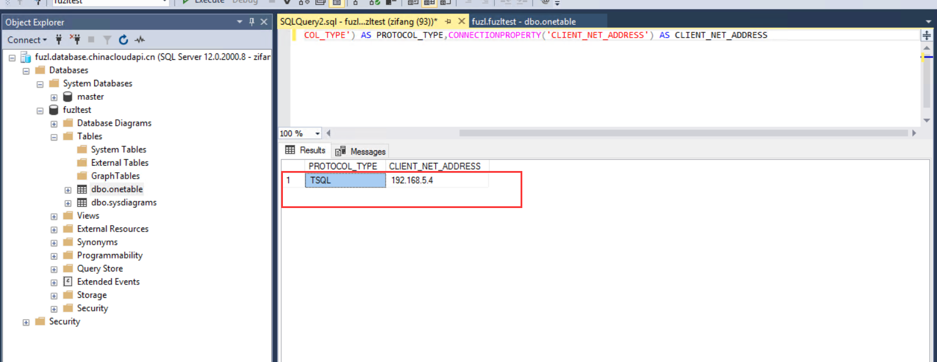Refresh the Object Explorer tree
937x362 pixels.
click(124, 40)
